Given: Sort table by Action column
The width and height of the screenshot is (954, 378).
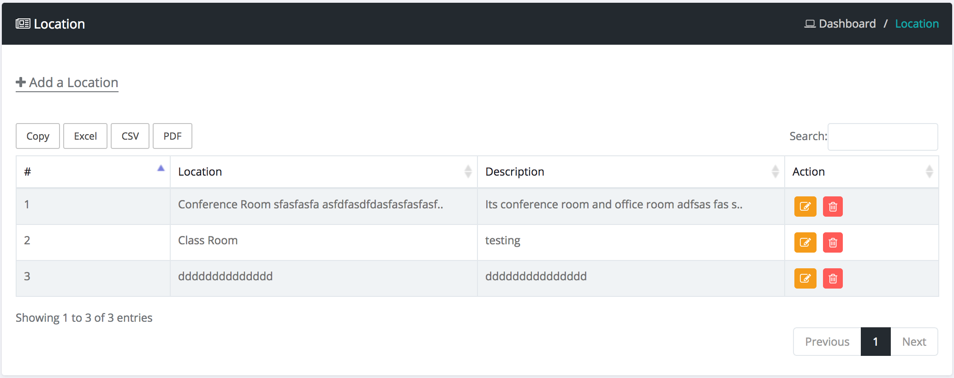Looking at the screenshot, I should tap(861, 172).
